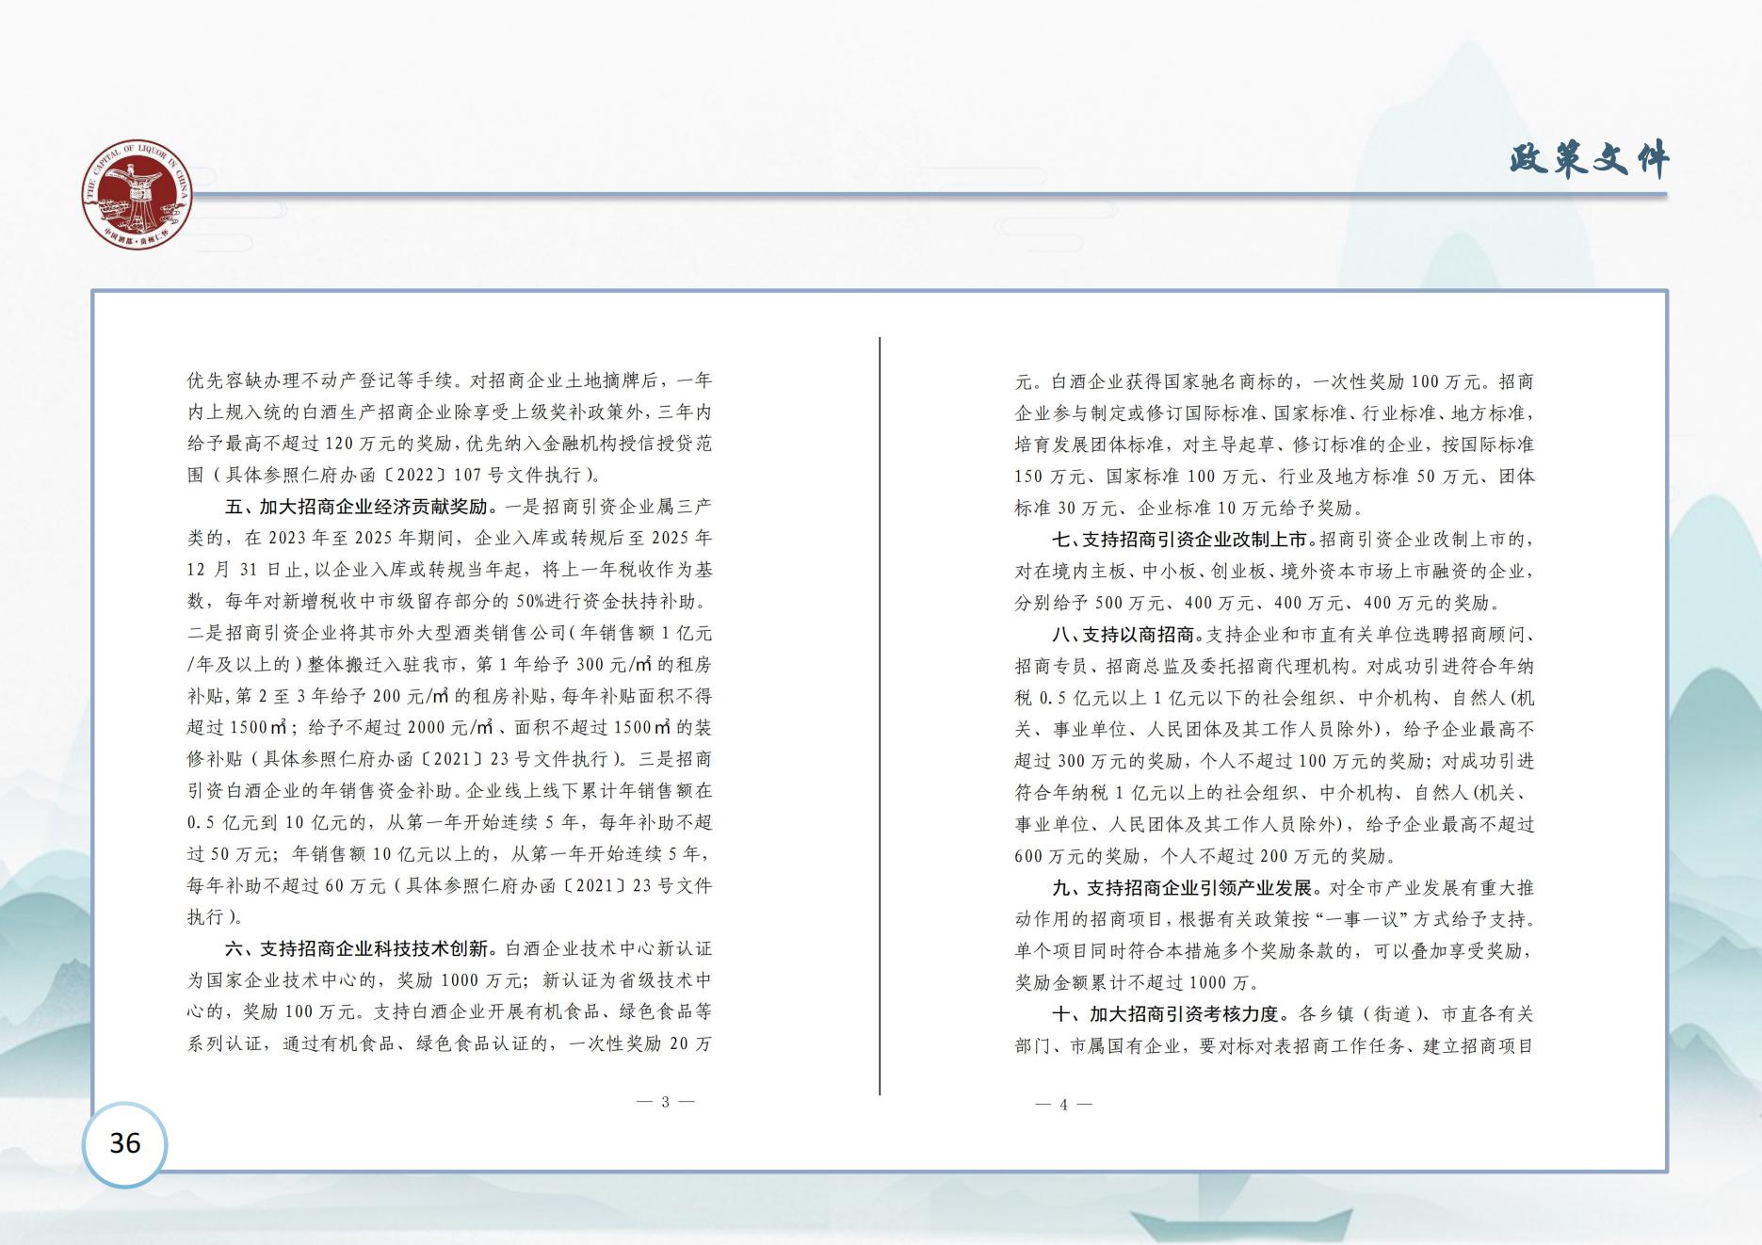Click heading 六、支持招商企业科技技术创新
1762x1245 pixels.
pos(356,948)
